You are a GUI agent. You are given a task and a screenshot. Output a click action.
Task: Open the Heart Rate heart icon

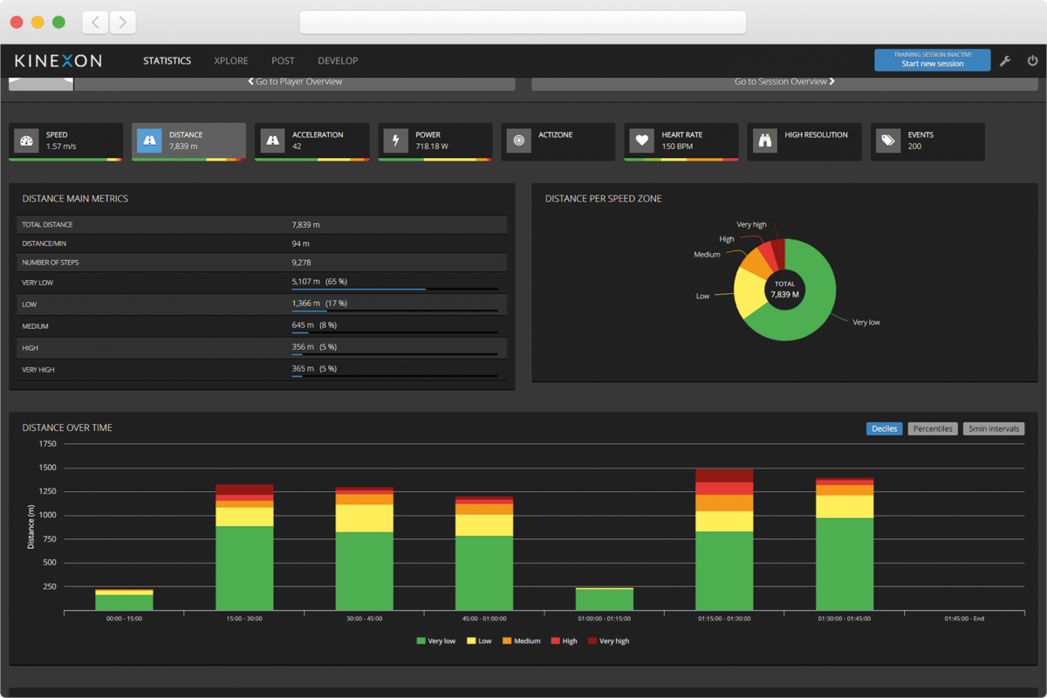coord(642,140)
